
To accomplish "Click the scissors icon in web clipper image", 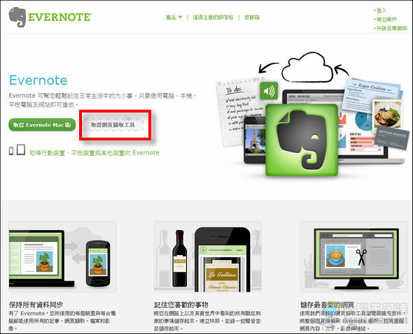I will click(x=361, y=256).
